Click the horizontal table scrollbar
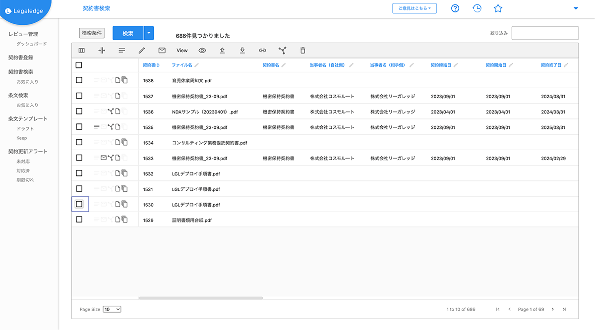This screenshot has height=330, width=595. tap(200, 298)
